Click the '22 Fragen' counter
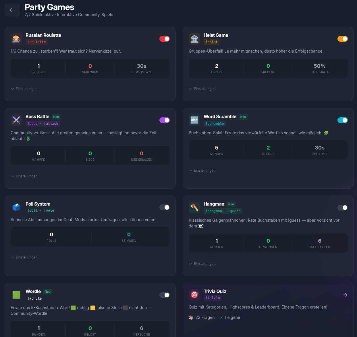The width and height of the screenshot is (357, 337). 202,317
